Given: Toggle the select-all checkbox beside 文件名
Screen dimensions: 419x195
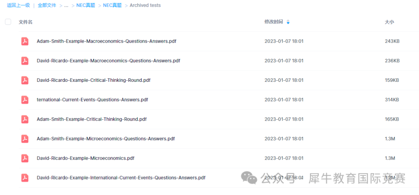Looking at the screenshot, I should (8, 22).
